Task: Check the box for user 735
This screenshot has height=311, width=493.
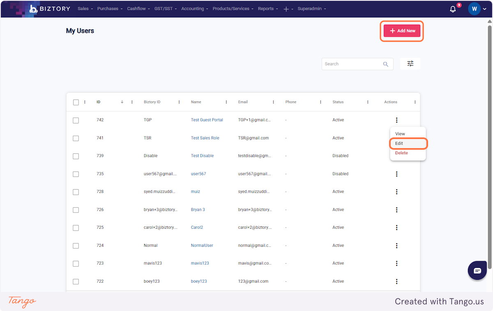Action: [76, 174]
